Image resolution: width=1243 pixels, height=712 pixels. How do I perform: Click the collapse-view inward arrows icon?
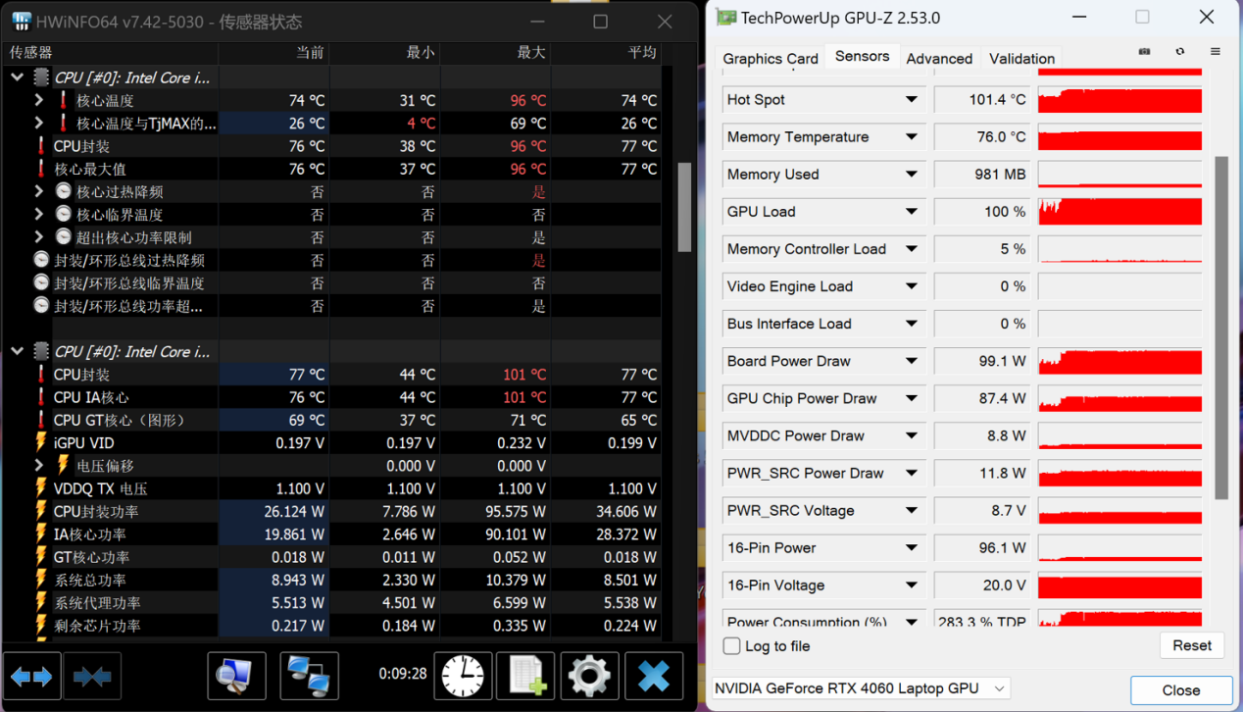tap(92, 677)
